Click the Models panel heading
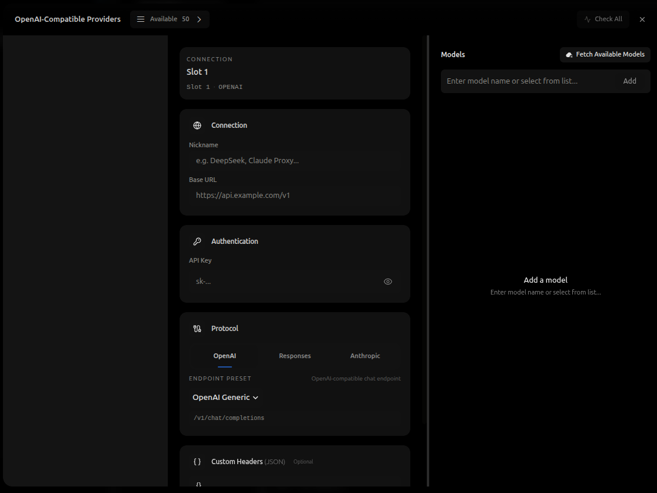 tap(453, 55)
